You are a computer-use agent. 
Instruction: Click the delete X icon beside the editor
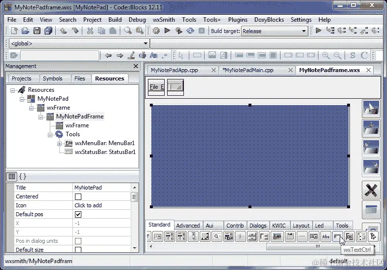371,190
